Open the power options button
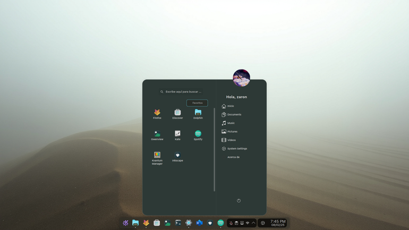This screenshot has height=230, width=409. [x=238, y=201]
